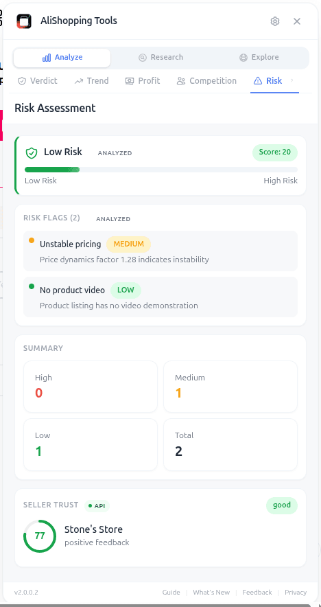Viewport: 321px width, 607px height.
Task: Click the good seller trust badge
Action: coord(282,505)
